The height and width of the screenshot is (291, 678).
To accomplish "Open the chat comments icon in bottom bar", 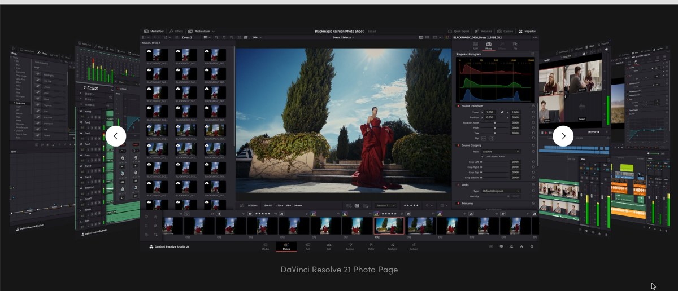I will [501, 246].
